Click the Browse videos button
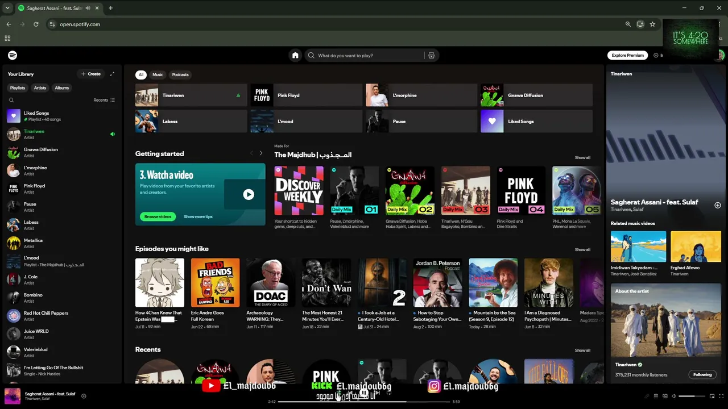Image resolution: width=728 pixels, height=409 pixels. pyautogui.click(x=158, y=216)
